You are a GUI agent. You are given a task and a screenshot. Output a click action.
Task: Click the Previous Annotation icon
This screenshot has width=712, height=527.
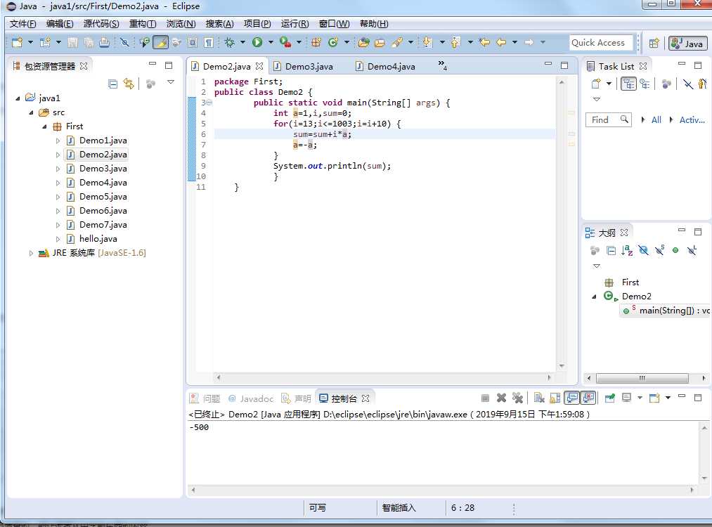click(x=455, y=42)
